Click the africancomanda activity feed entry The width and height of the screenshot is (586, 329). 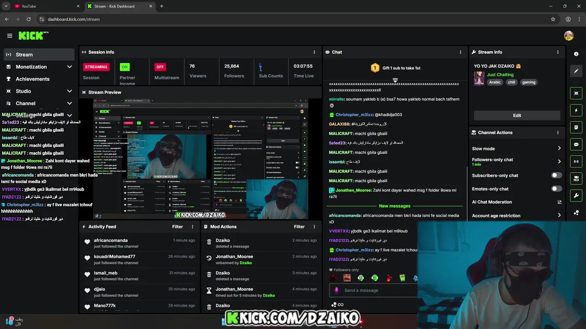point(140,243)
